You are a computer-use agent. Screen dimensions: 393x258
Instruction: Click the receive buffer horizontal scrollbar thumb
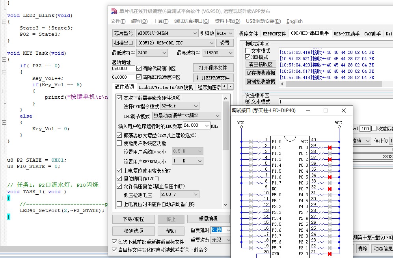(334, 84)
